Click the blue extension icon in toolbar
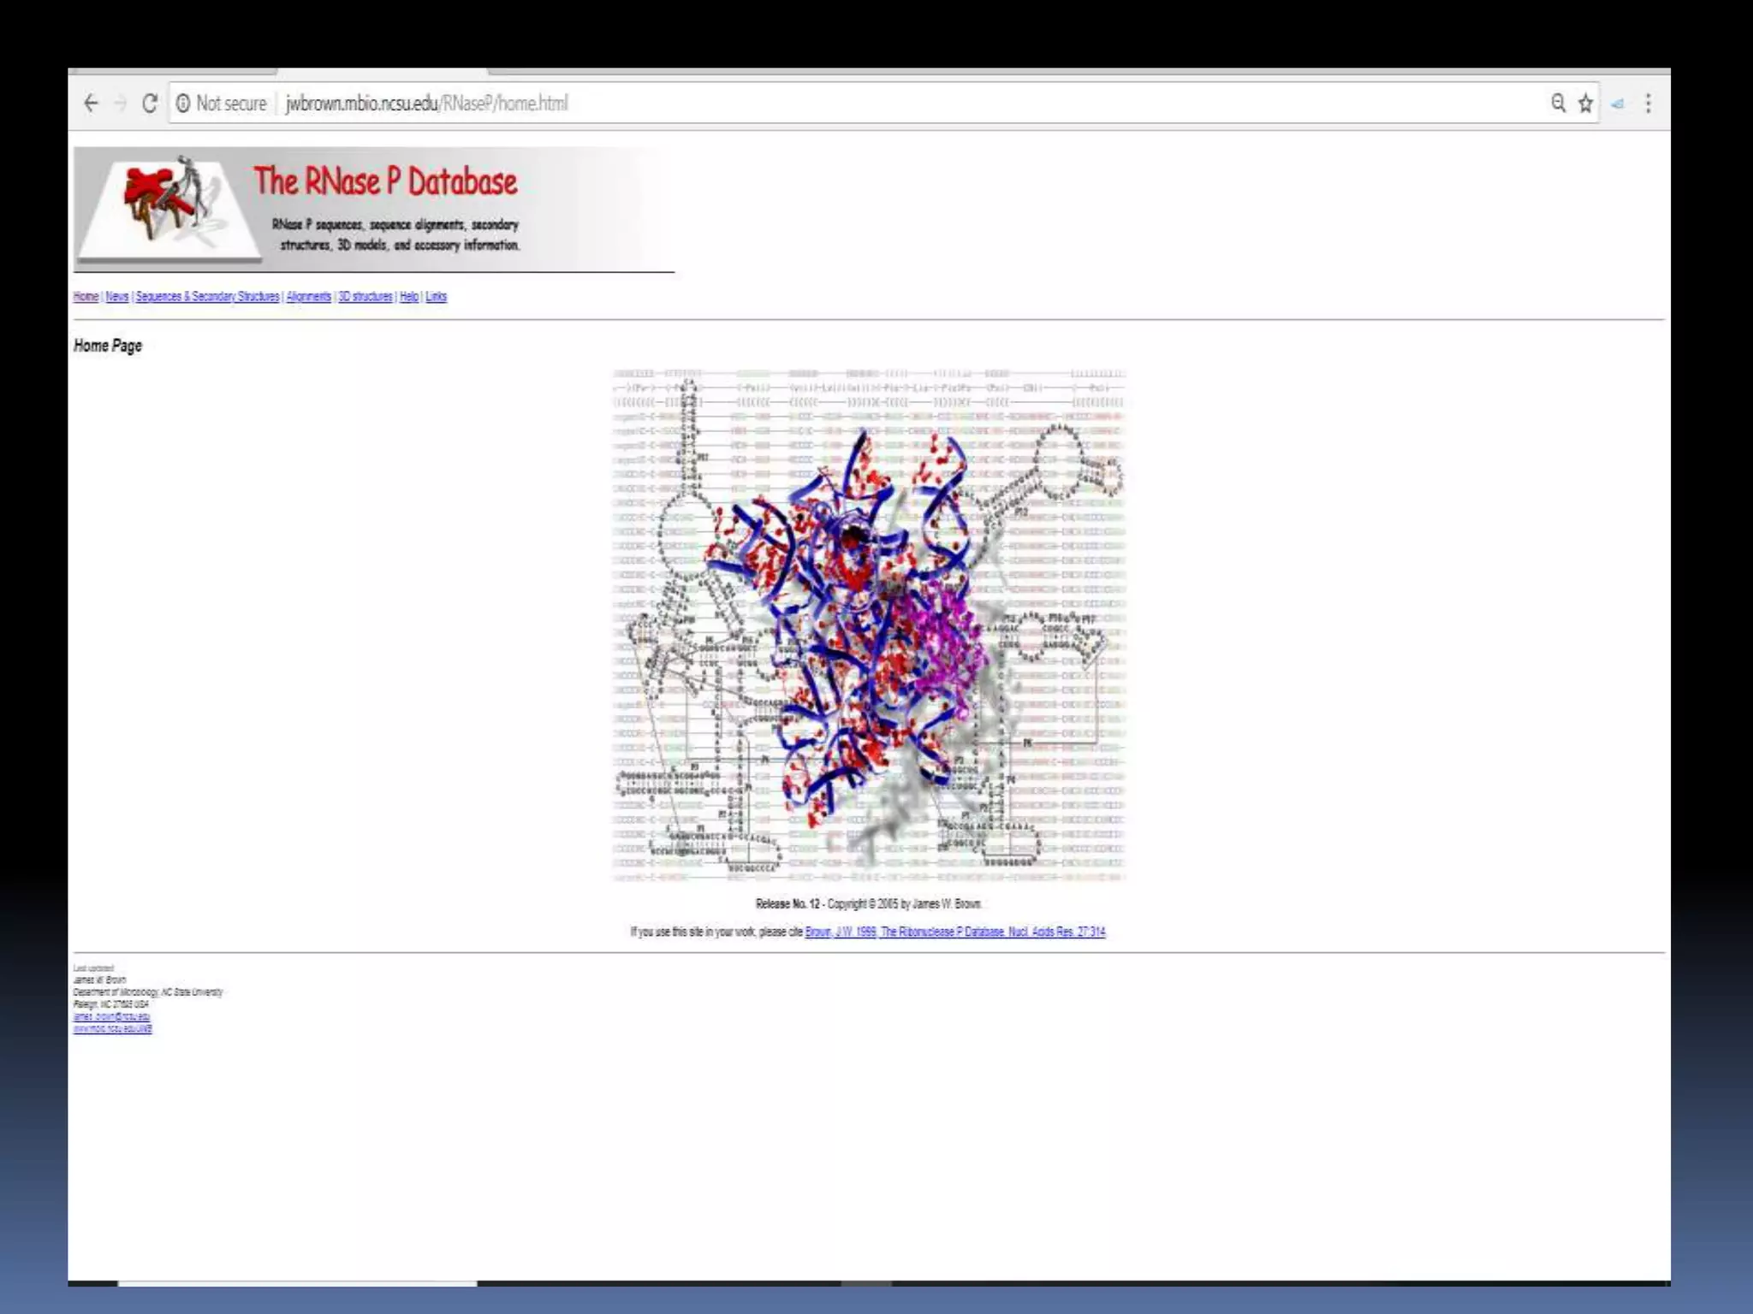 [1618, 104]
